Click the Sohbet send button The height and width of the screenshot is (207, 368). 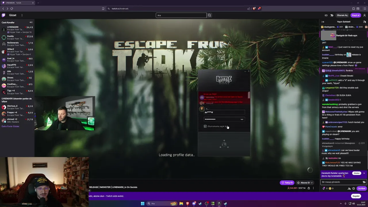pyautogui.click(x=361, y=189)
